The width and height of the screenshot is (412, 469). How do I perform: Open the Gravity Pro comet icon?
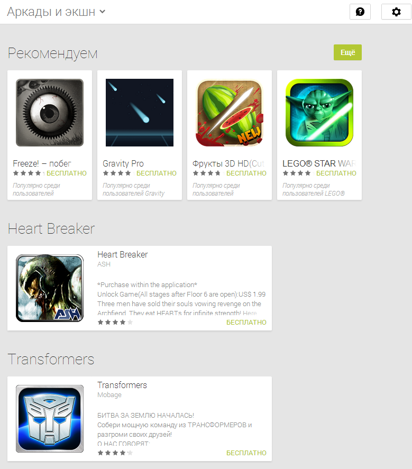pyautogui.click(x=140, y=113)
